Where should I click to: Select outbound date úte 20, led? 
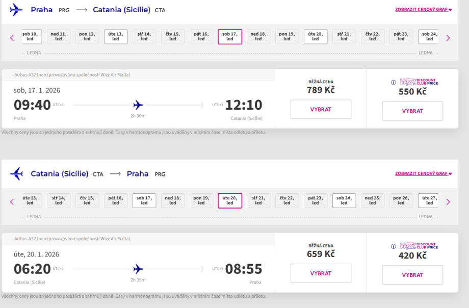[x=316, y=37]
